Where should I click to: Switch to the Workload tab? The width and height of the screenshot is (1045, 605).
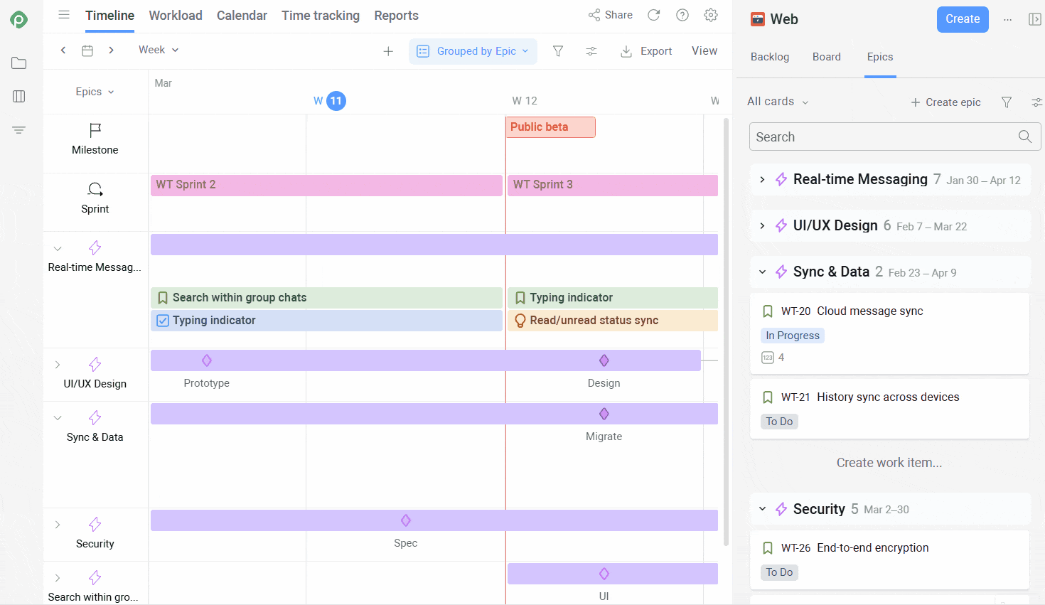(176, 16)
